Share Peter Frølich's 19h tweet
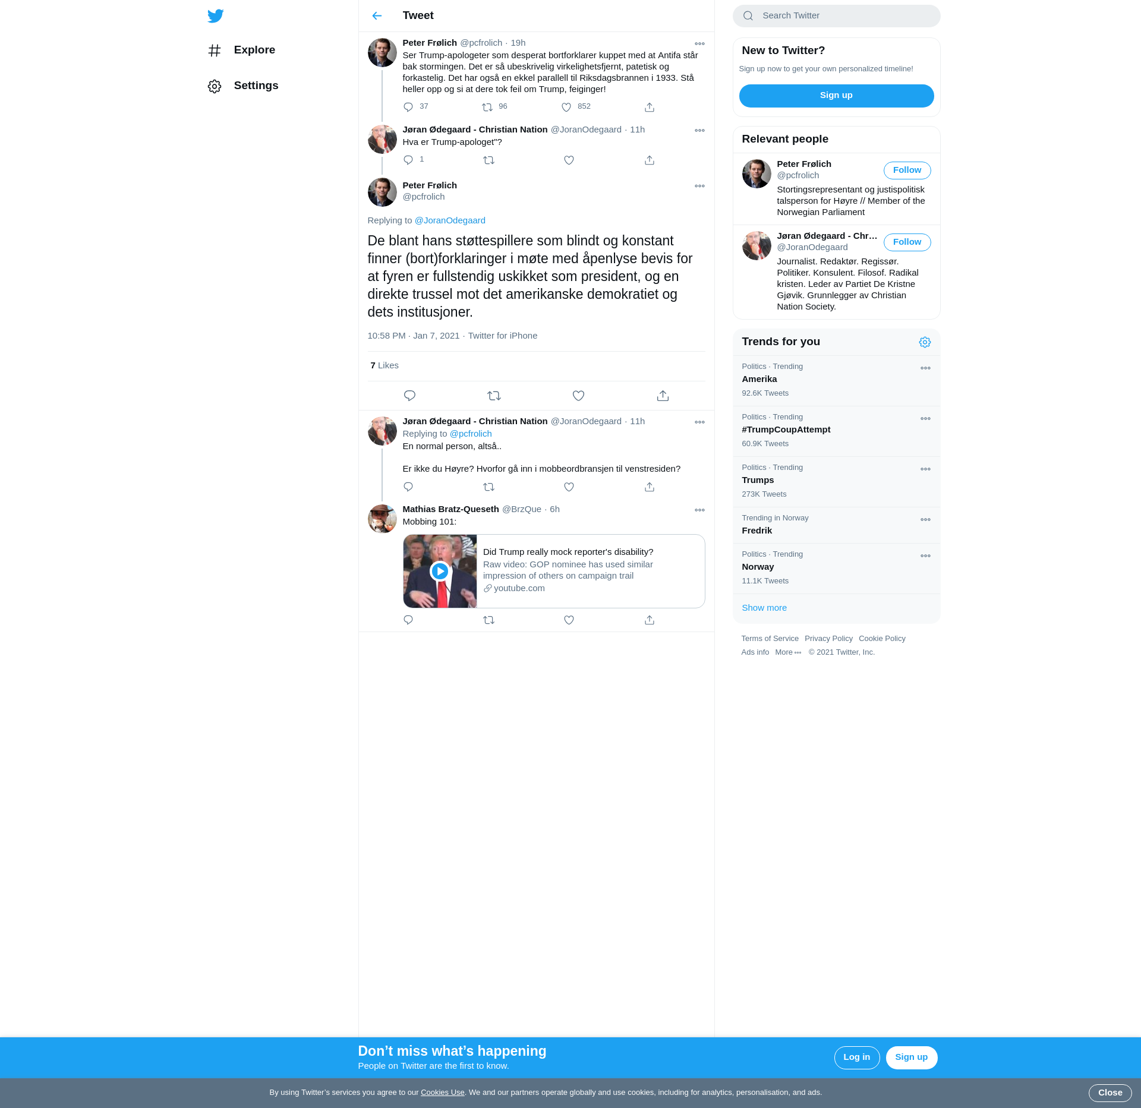Image resolution: width=1141 pixels, height=1108 pixels. click(650, 107)
